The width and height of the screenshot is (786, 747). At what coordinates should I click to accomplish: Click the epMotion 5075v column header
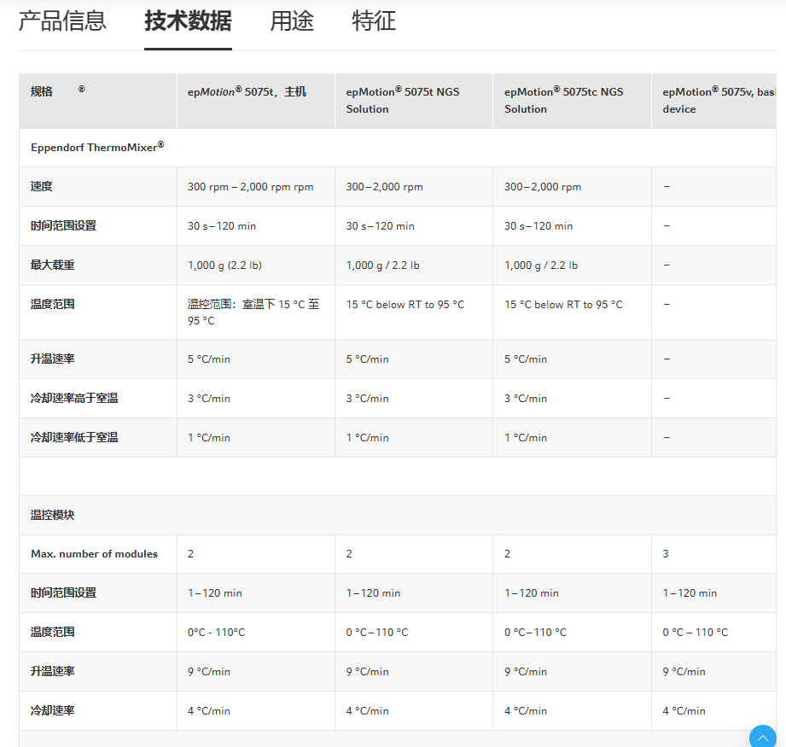pos(719,100)
